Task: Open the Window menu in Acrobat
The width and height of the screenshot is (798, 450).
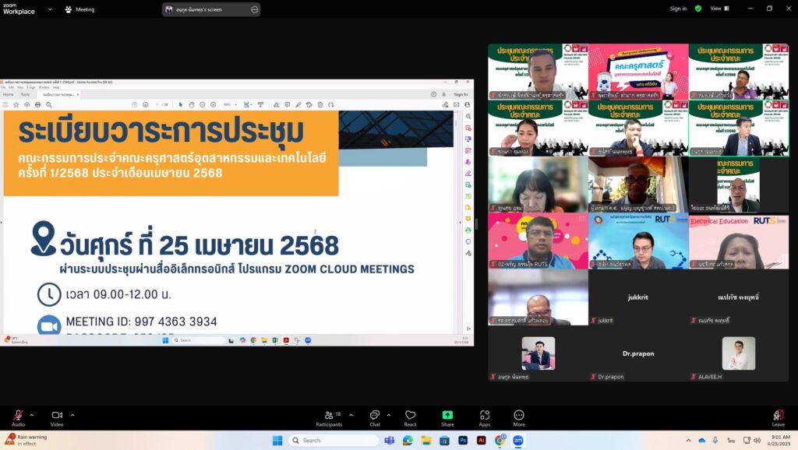Action: click(x=44, y=87)
